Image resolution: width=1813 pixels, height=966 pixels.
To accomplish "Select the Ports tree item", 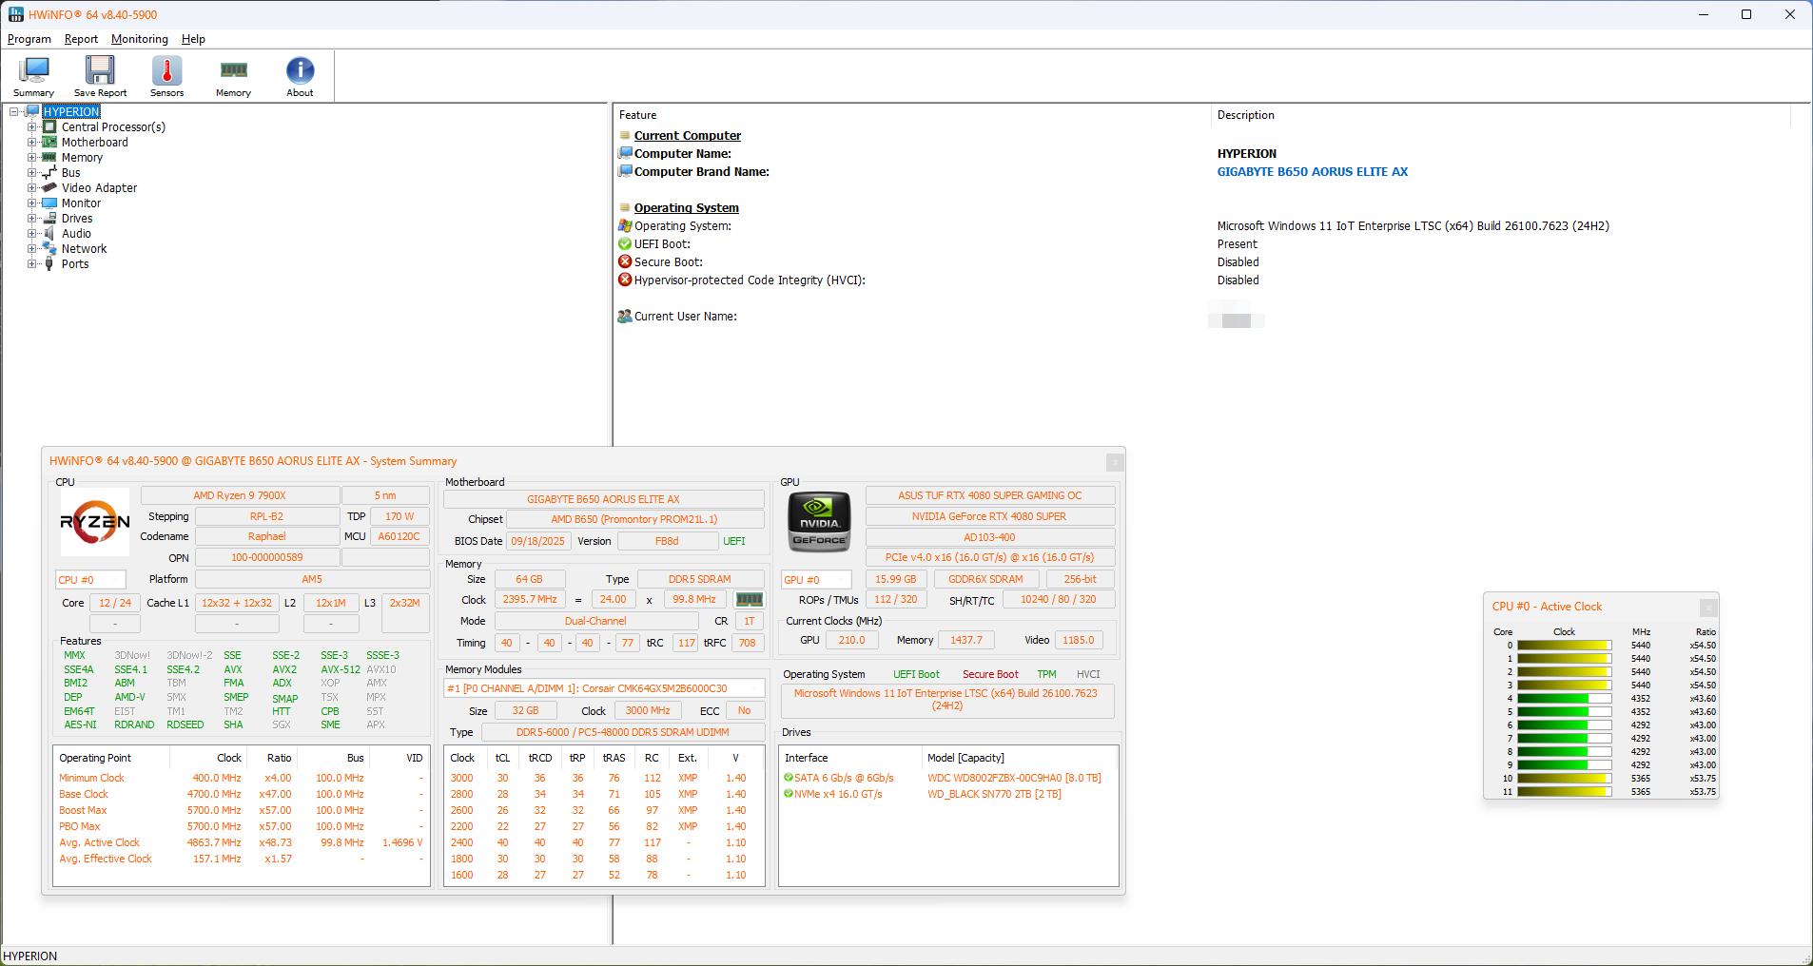I will (75, 264).
